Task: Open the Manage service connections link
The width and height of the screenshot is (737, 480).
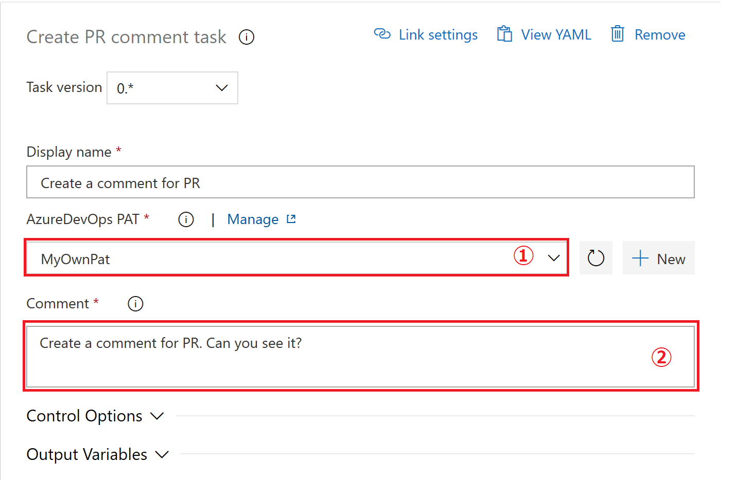Action: pyautogui.click(x=253, y=219)
